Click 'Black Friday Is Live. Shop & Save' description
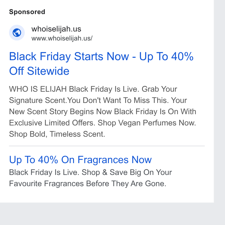Image resolution: width=225 pixels, height=225 pixels. pos(68,172)
